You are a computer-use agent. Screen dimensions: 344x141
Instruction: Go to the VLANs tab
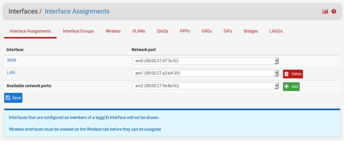(139, 31)
